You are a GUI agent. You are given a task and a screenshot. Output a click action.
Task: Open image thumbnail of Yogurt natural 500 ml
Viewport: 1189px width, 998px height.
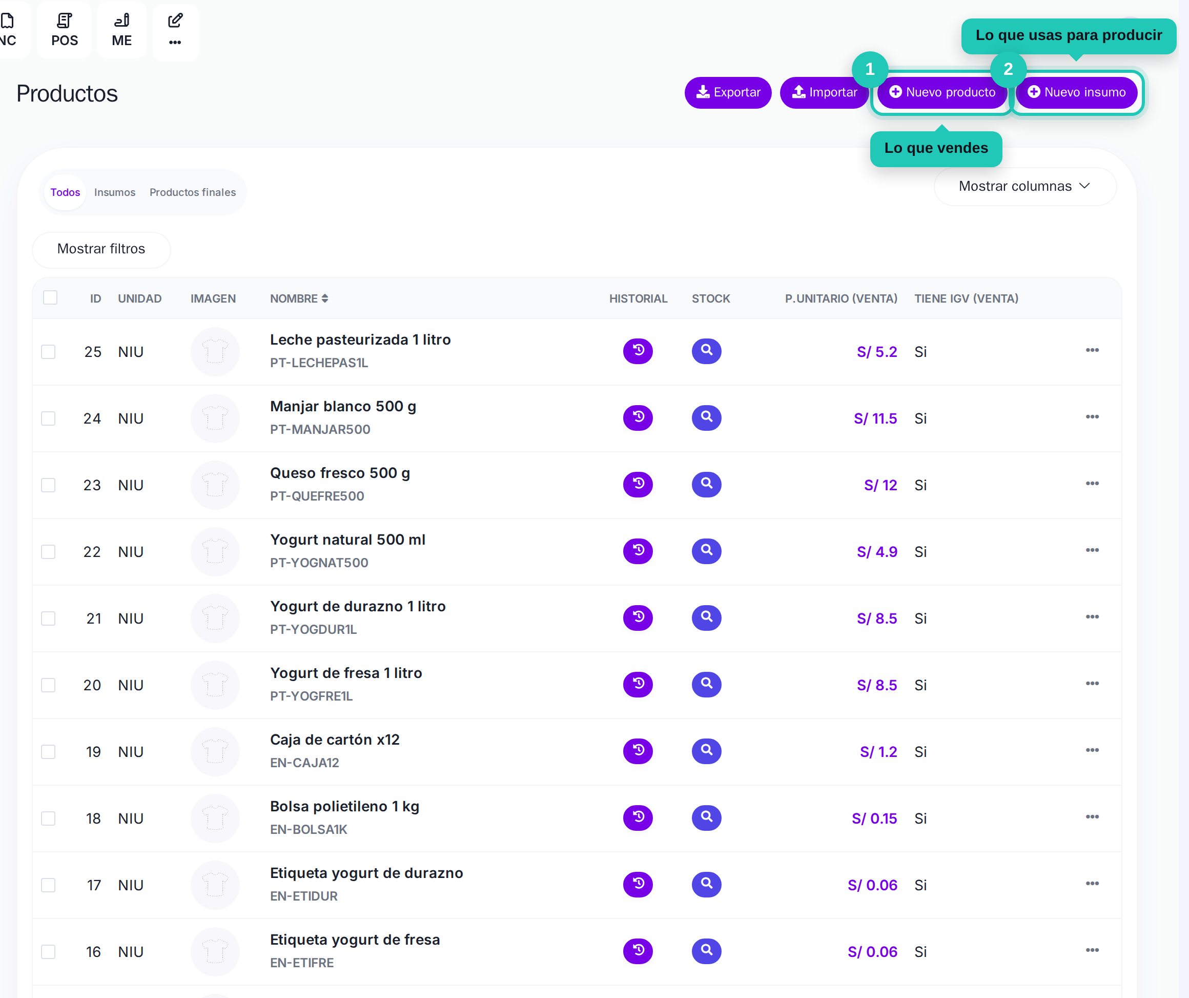click(215, 552)
